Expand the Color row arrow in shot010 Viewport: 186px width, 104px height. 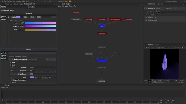(x=14, y=77)
